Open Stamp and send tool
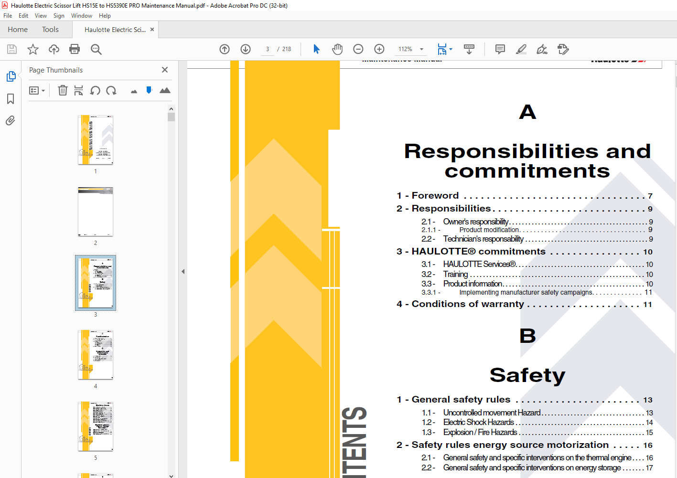This screenshot has width=677, height=478. pyautogui.click(x=563, y=49)
